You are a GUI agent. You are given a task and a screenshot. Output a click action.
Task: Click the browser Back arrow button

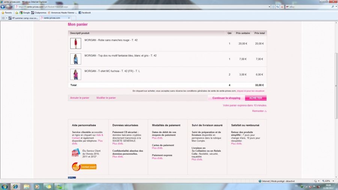[3, 7]
